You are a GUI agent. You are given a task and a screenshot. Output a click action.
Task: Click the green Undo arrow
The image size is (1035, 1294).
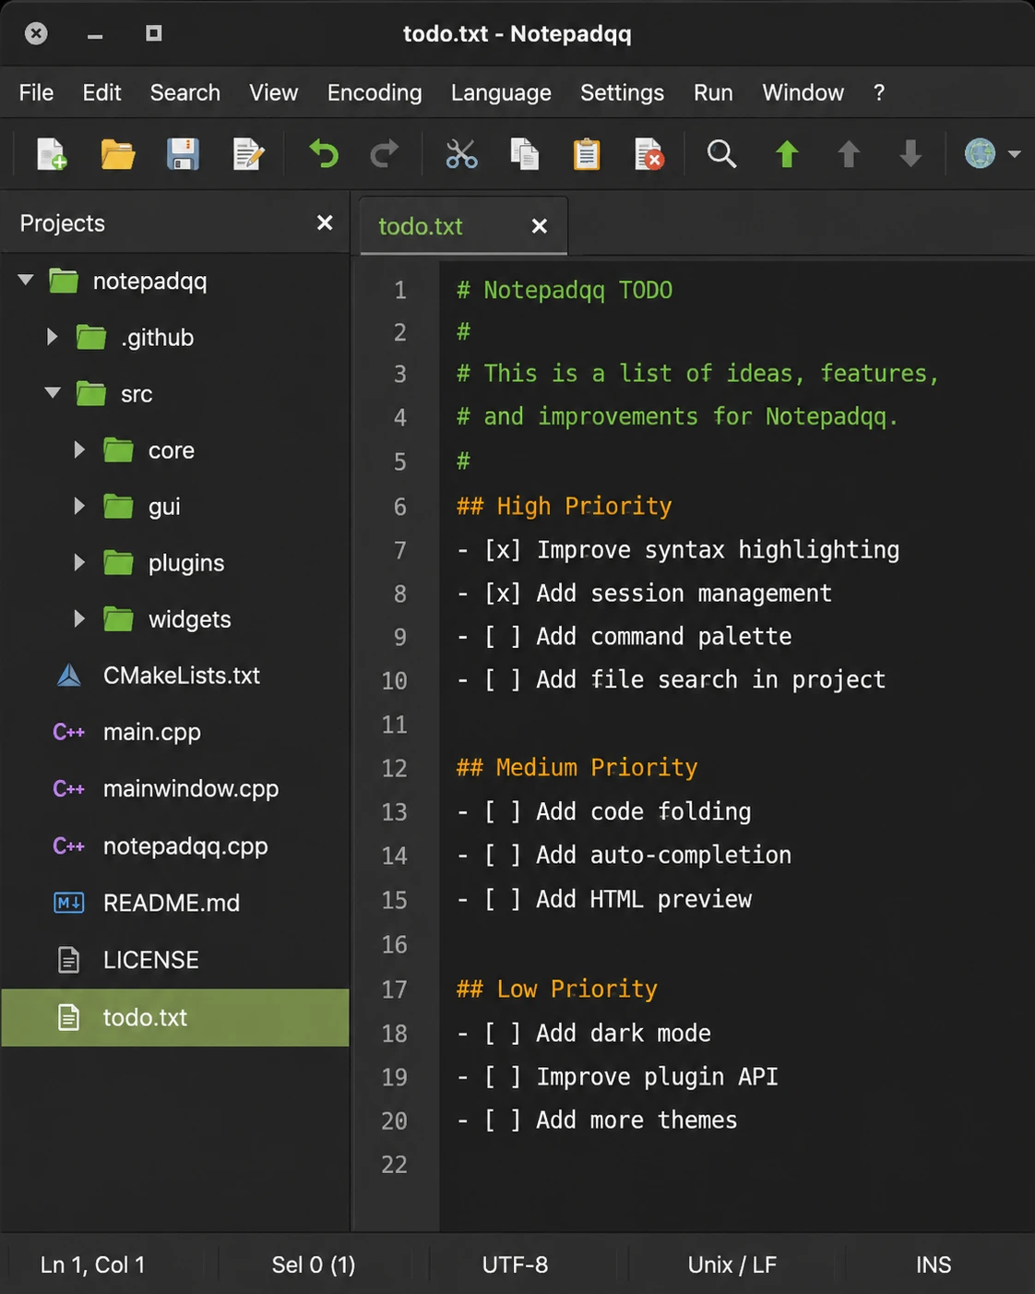tap(324, 153)
